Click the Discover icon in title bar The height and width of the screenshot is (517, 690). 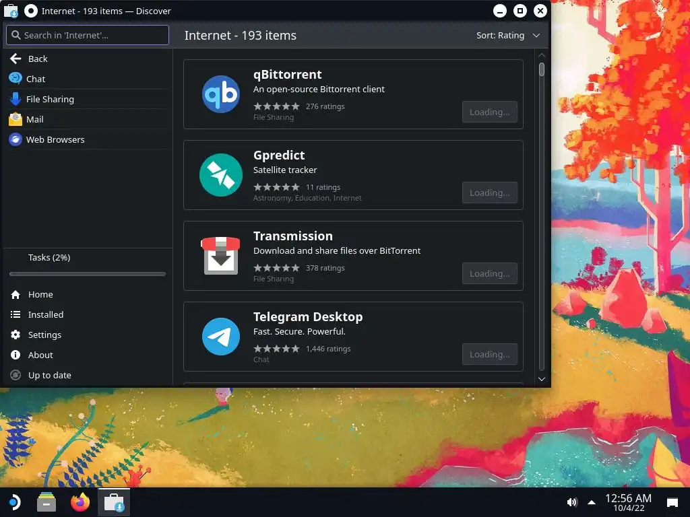[11, 11]
